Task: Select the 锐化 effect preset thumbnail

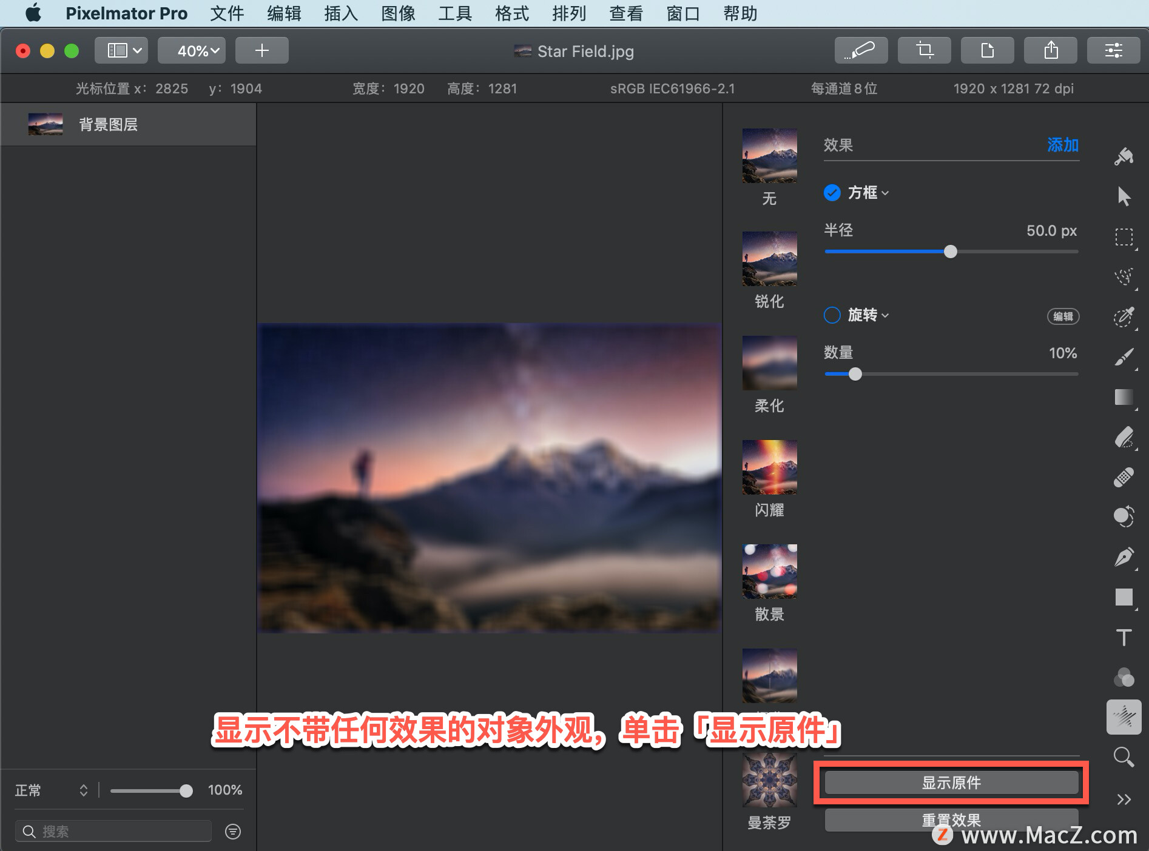Action: point(770,259)
